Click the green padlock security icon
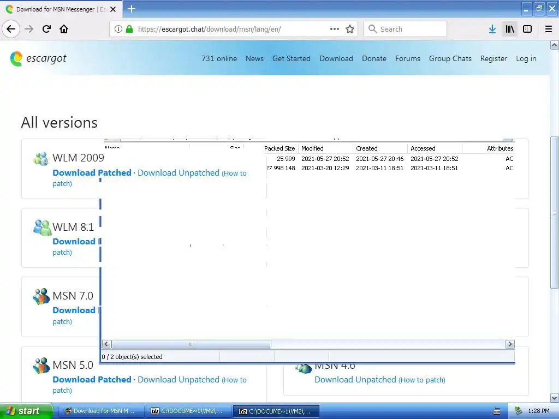Image resolution: width=559 pixels, height=419 pixels. 129,29
